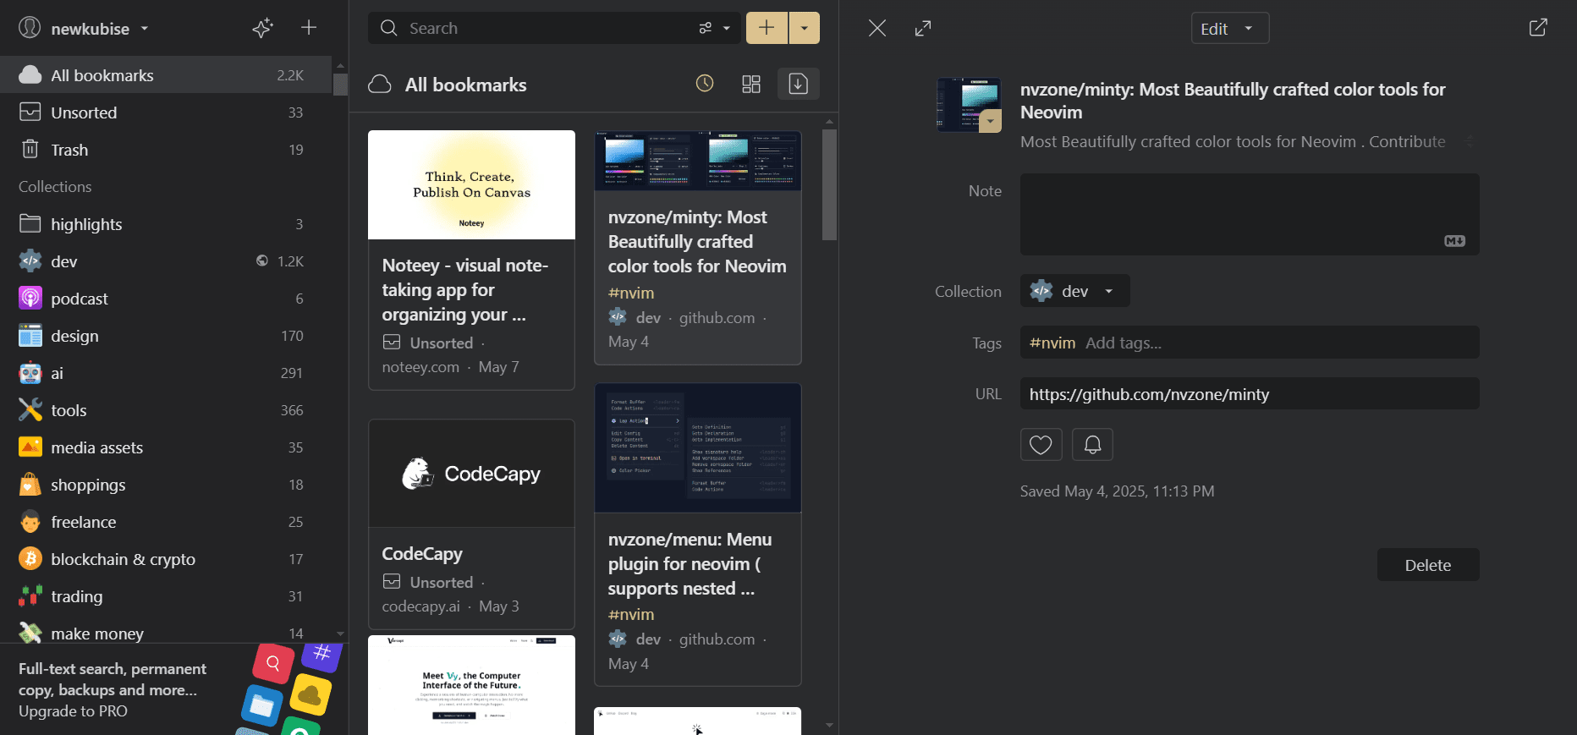
Task: Click the #nvim tag in Tags field
Action: [1052, 343]
